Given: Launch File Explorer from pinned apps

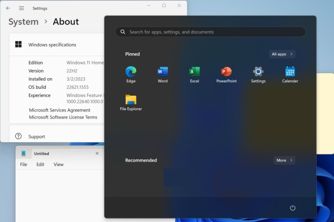Looking at the screenshot, I should (x=131, y=102).
